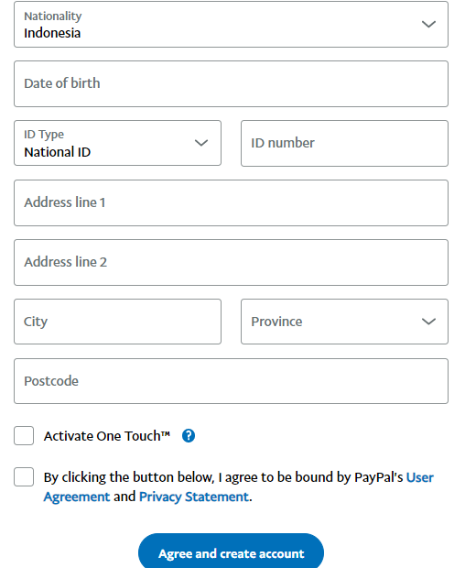The width and height of the screenshot is (465, 568).
Task: Click the chevron arrow in the Nationality field
Action: point(428,24)
